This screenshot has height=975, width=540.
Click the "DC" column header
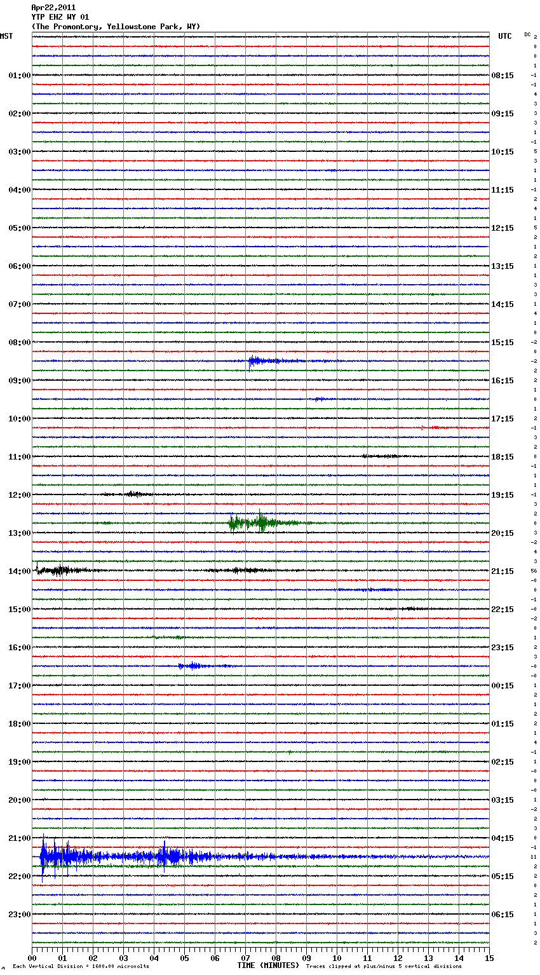pos(527,34)
